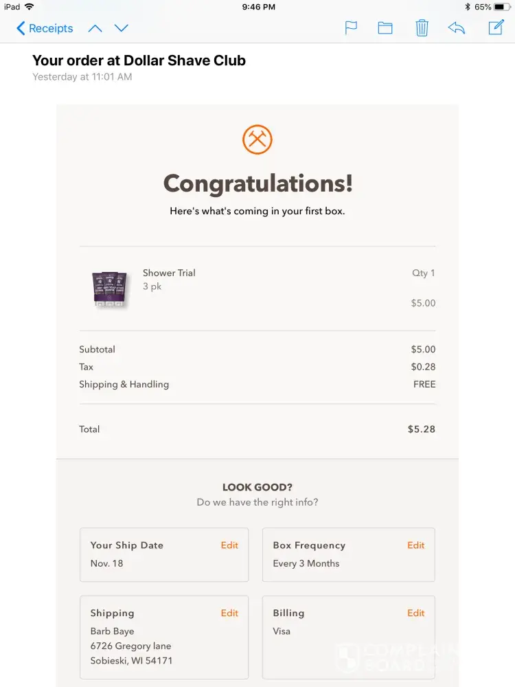Edit the Billing method

click(x=416, y=613)
